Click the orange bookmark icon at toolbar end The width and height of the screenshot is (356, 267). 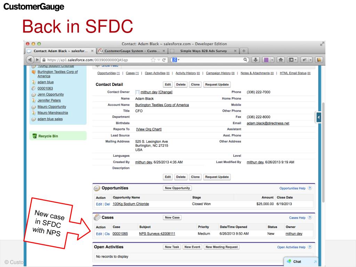[x=319, y=60]
